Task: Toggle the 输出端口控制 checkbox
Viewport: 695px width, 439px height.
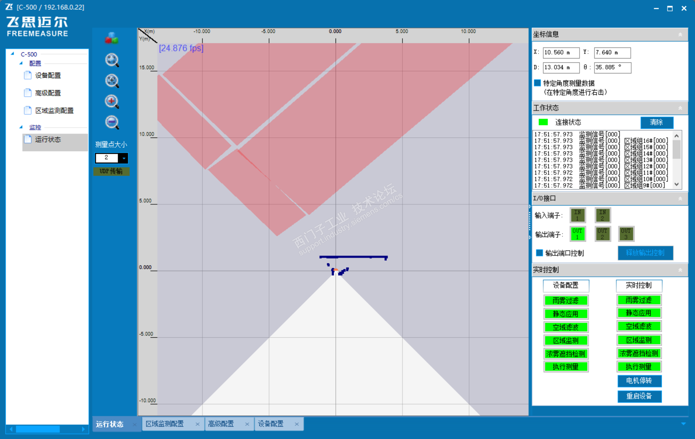Action: 539,253
